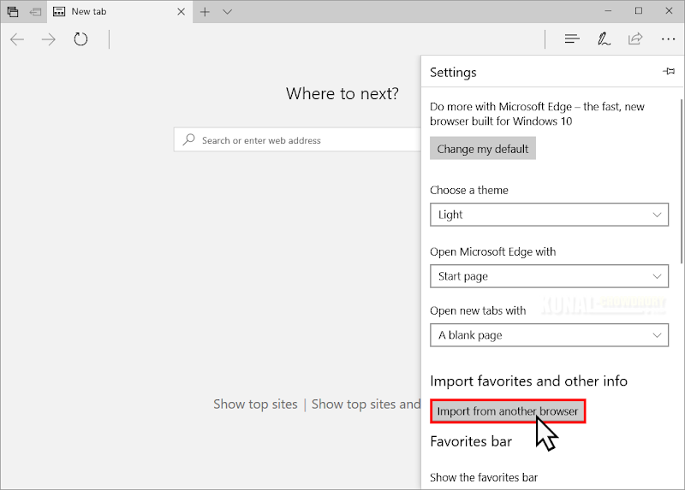
Task: Open the Settings and more menu
Action: coord(668,39)
